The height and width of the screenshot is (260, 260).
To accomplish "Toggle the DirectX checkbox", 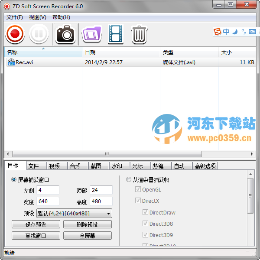I will click(138, 201).
